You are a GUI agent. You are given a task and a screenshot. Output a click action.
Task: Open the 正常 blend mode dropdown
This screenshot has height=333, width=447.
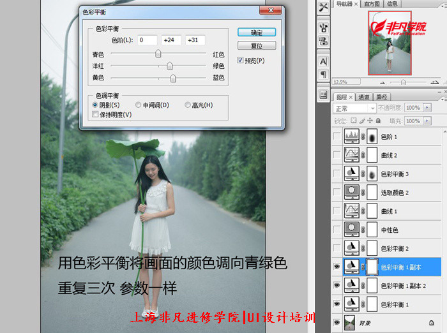[354, 108]
